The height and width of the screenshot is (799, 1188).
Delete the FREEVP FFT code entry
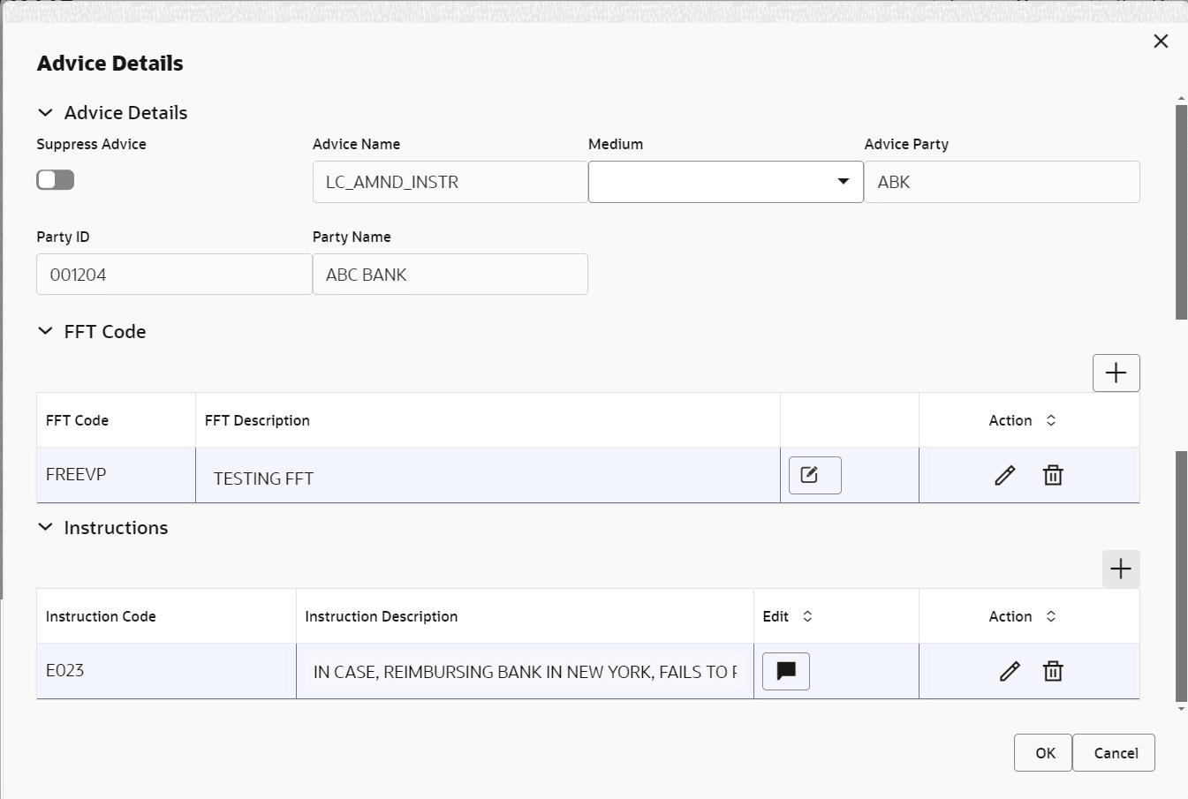coord(1052,475)
